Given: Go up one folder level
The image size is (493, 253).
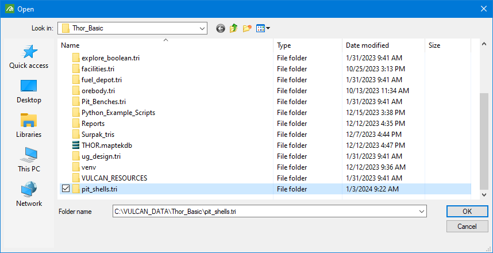Looking at the screenshot, I should (234, 29).
